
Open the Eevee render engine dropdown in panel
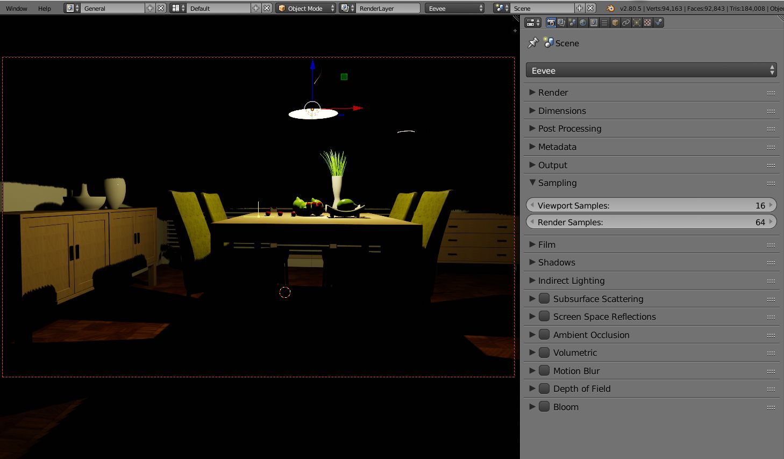[x=651, y=70]
